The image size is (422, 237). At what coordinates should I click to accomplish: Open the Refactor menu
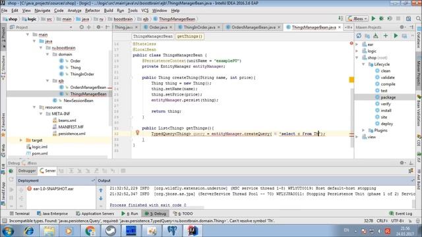92,11
